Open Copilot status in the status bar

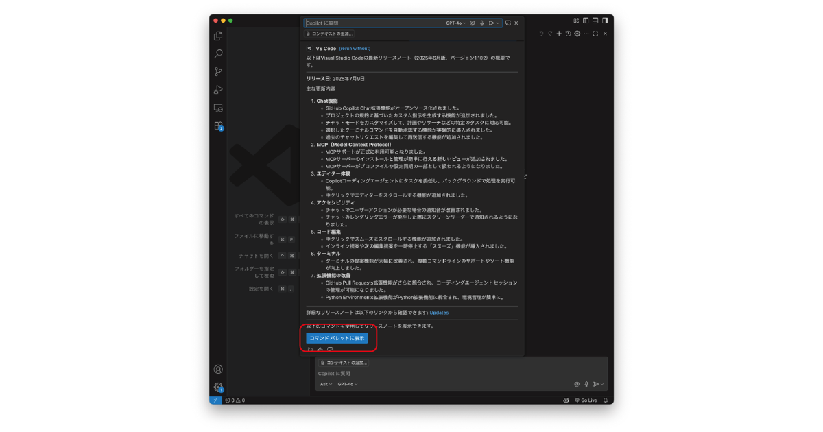coord(566,400)
